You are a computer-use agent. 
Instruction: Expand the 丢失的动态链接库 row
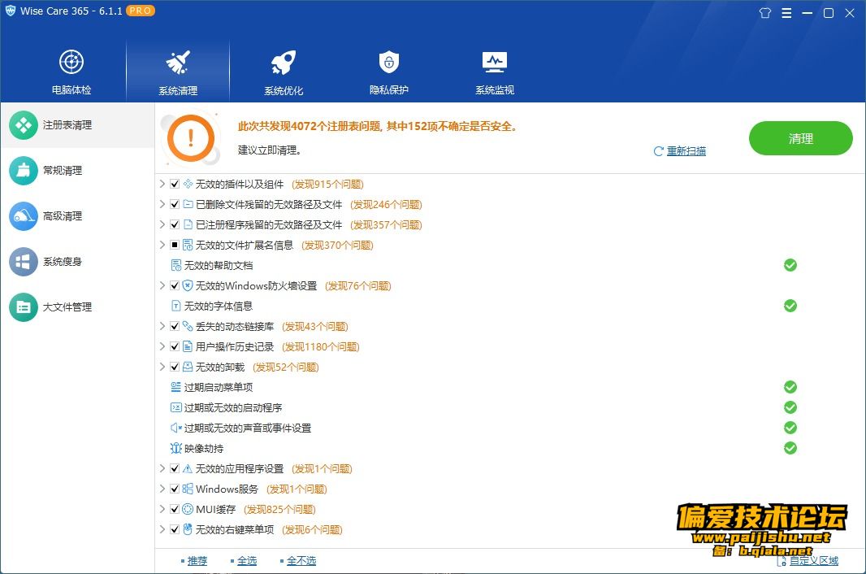point(162,326)
